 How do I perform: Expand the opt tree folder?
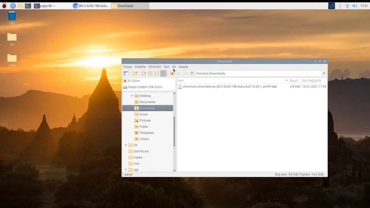126,169
